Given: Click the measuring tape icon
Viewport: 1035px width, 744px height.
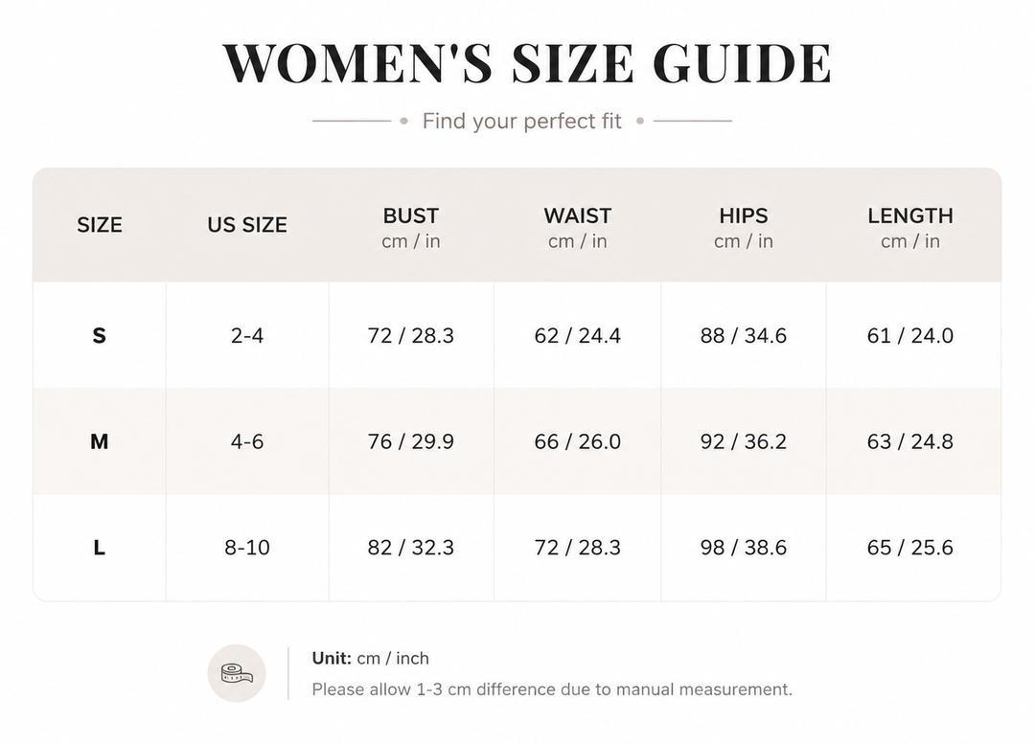Looking at the screenshot, I should (x=237, y=673).
